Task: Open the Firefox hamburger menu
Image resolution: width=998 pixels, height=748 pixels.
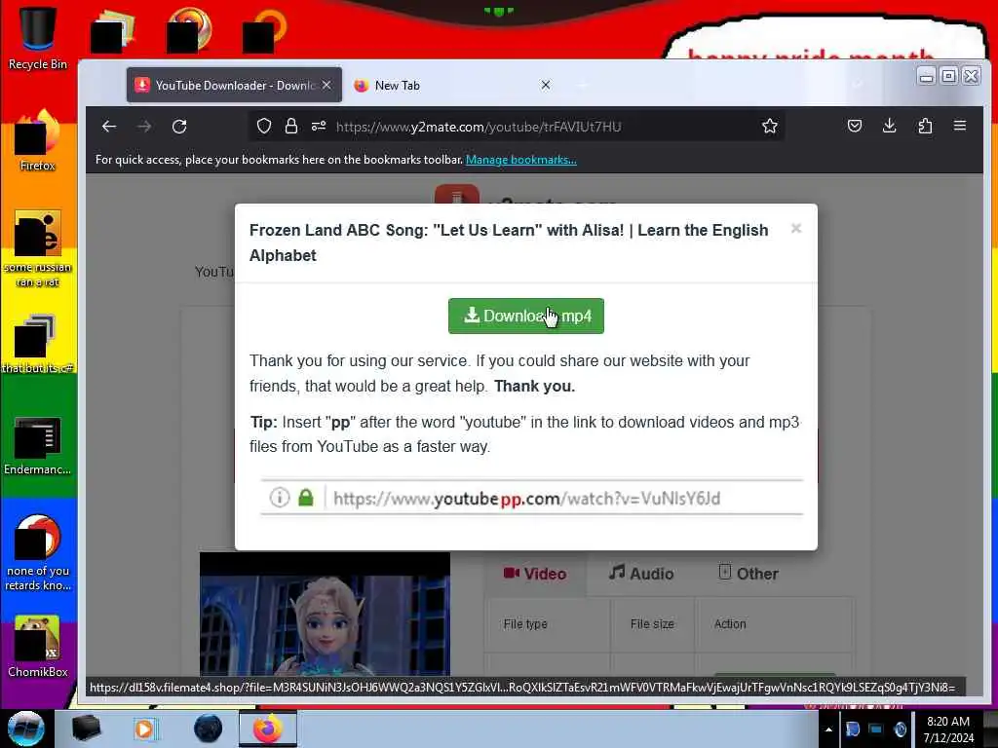Action: (960, 126)
